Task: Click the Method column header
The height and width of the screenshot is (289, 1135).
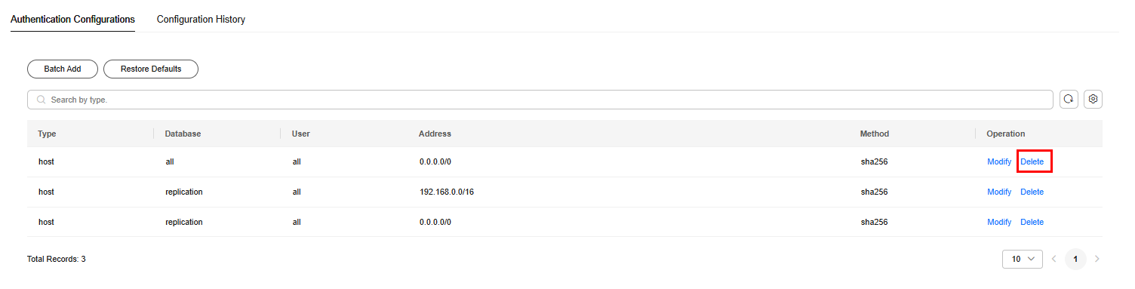Action: pos(875,134)
